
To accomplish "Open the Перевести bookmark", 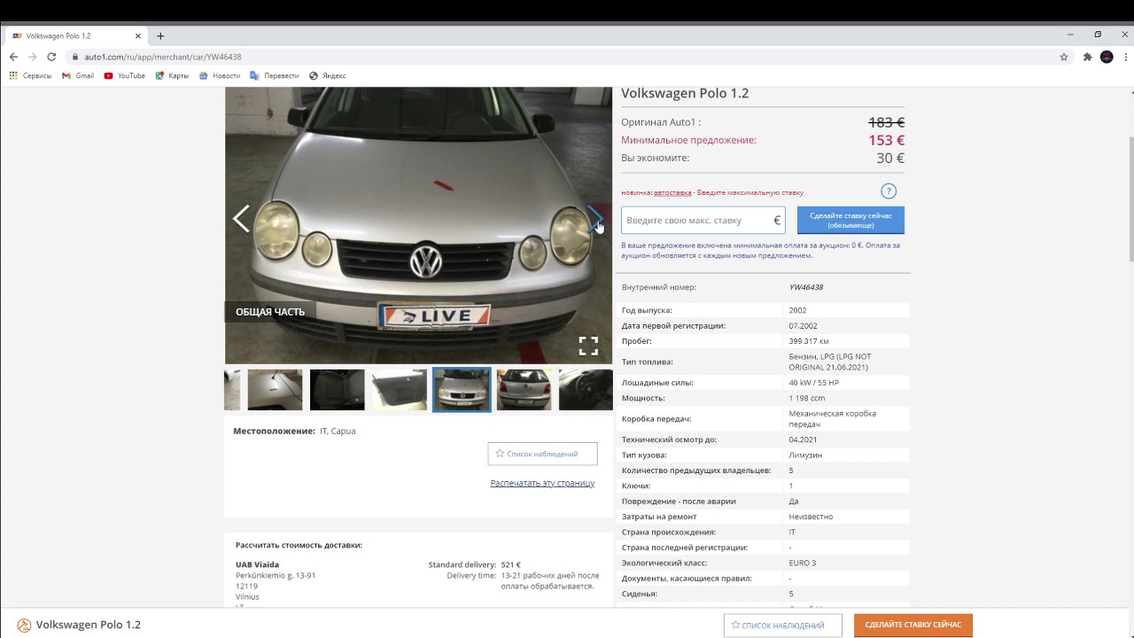I will [x=275, y=75].
